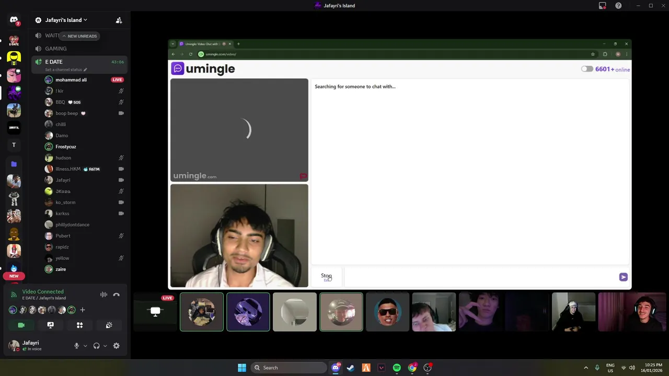This screenshot has width=669, height=376.
Task: Open Discord user settings gear
Action: [x=116, y=346]
